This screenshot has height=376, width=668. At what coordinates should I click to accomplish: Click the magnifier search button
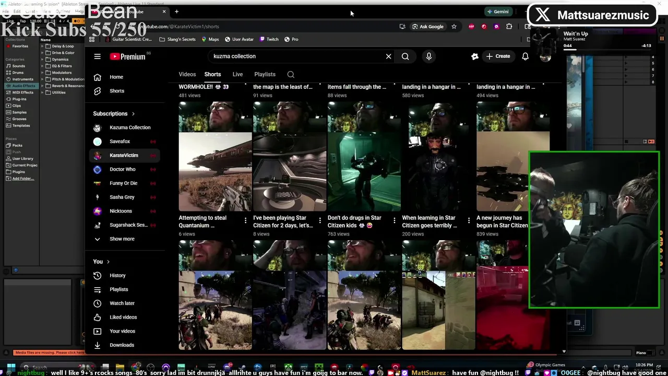(x=405, y=56)
